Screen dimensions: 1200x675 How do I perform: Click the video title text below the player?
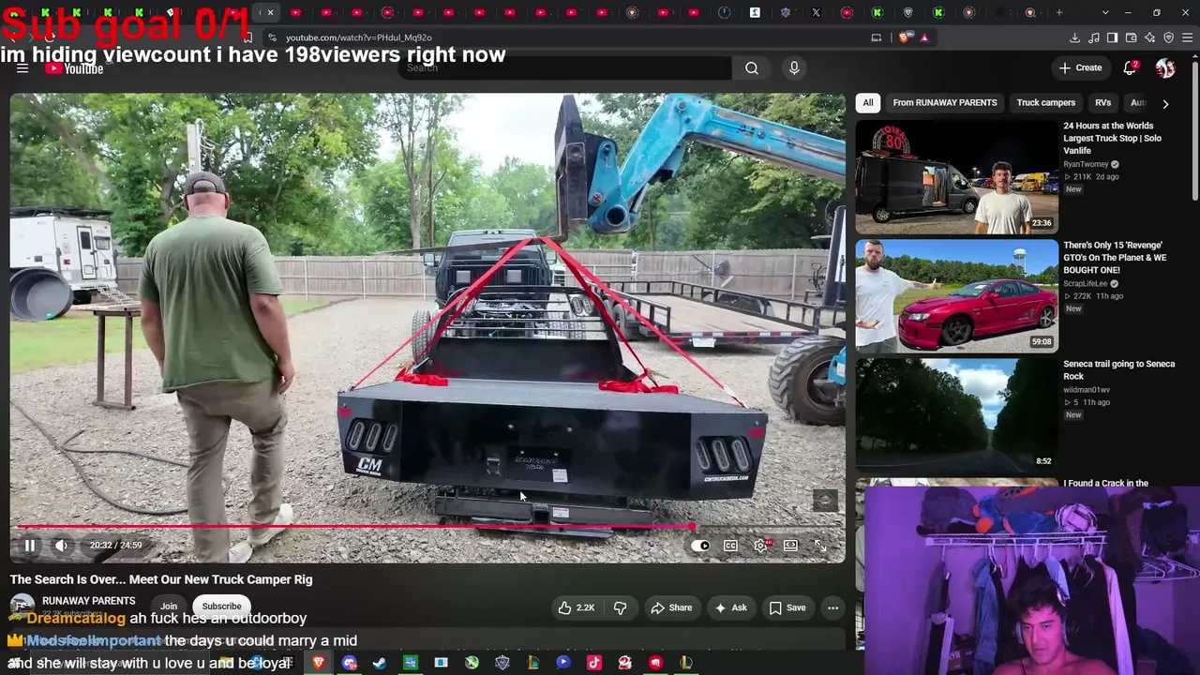(x=161, y=579)
